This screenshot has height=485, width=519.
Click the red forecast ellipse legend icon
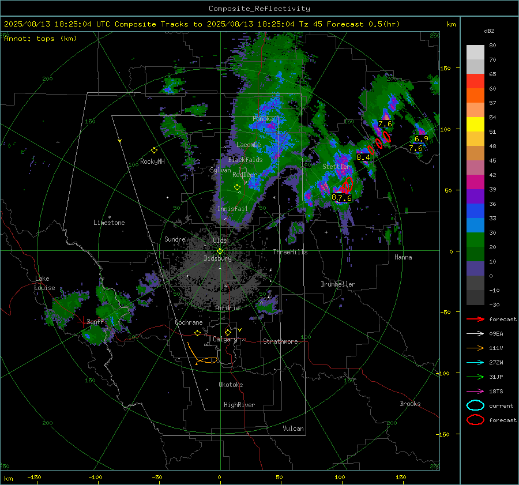pos(475,420)
